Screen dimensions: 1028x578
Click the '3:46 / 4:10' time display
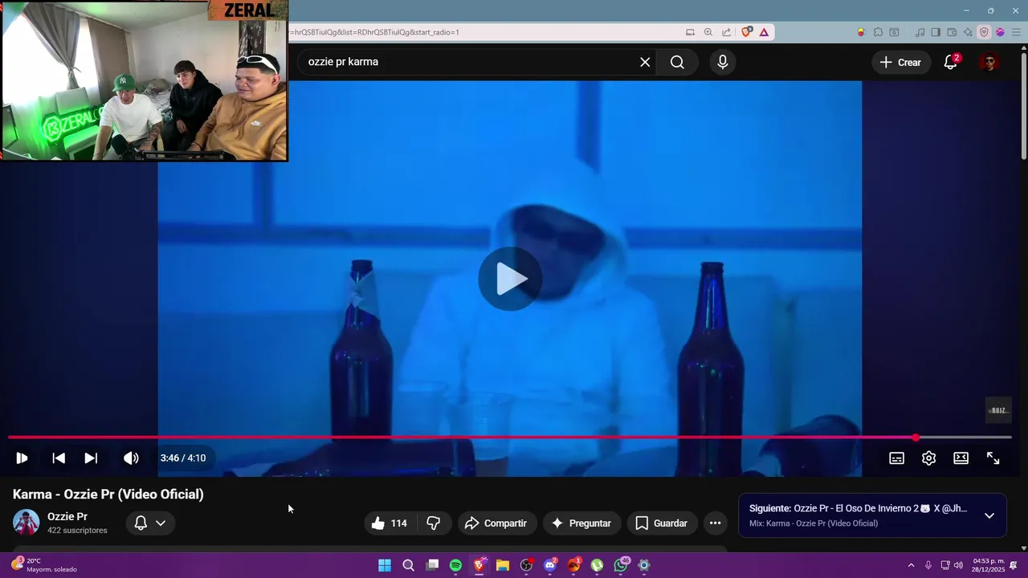pyautogui.click(x=183, y=458)
